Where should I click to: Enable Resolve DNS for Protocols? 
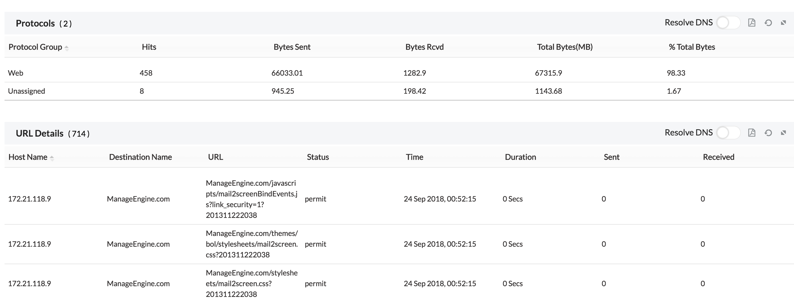pyautogui.click(x=728, y=23)
